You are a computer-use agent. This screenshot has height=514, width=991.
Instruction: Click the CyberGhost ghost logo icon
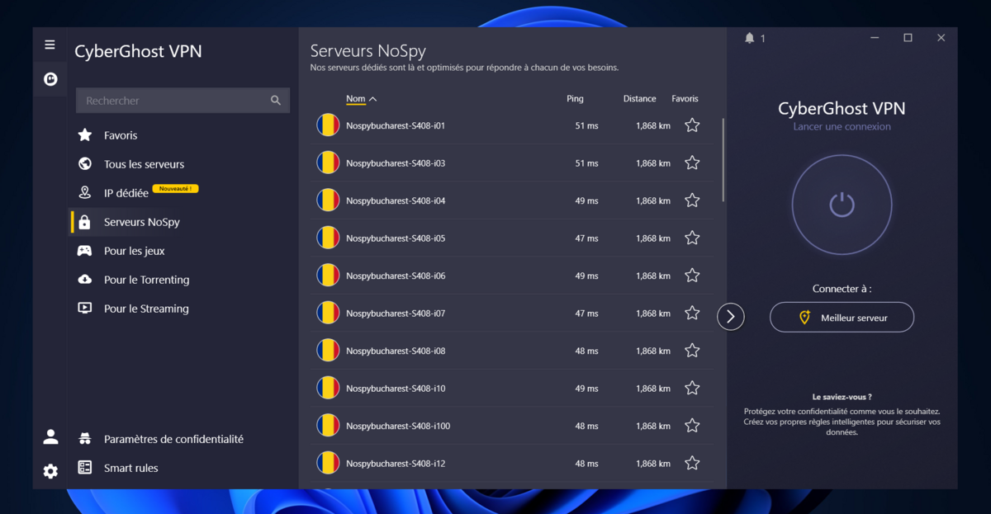point(50,79)
